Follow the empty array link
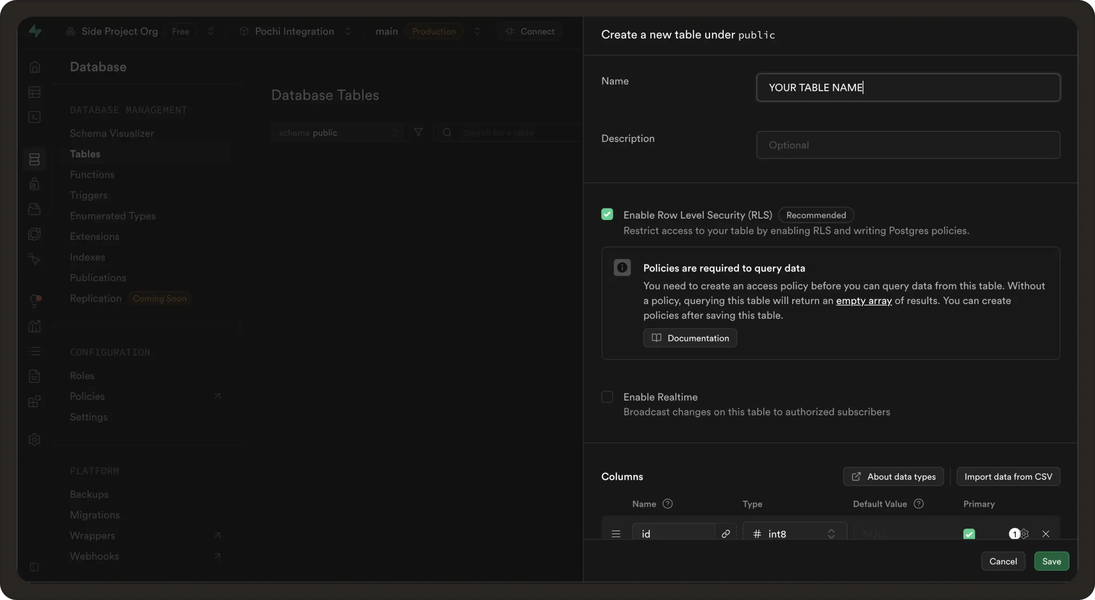Image resolution: width=1095 pixels, height=600 pixels. click(x=864, y=301)
